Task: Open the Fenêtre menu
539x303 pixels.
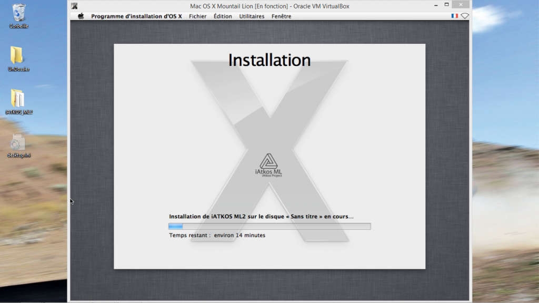Action: 281,16
